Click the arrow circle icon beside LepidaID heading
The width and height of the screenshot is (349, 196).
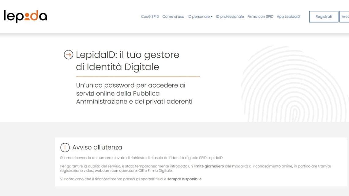tap(69, 55)
